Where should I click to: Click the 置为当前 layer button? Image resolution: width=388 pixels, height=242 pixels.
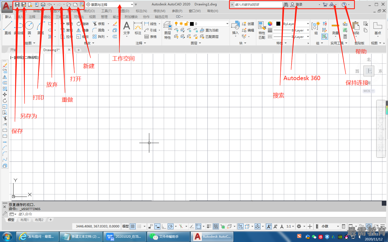coord(209,30)
